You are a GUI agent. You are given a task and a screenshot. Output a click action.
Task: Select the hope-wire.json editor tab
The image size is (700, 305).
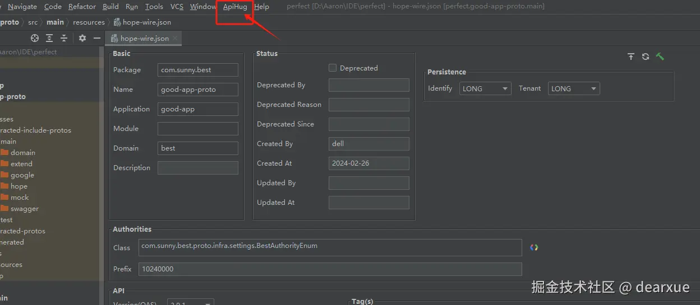145,39
